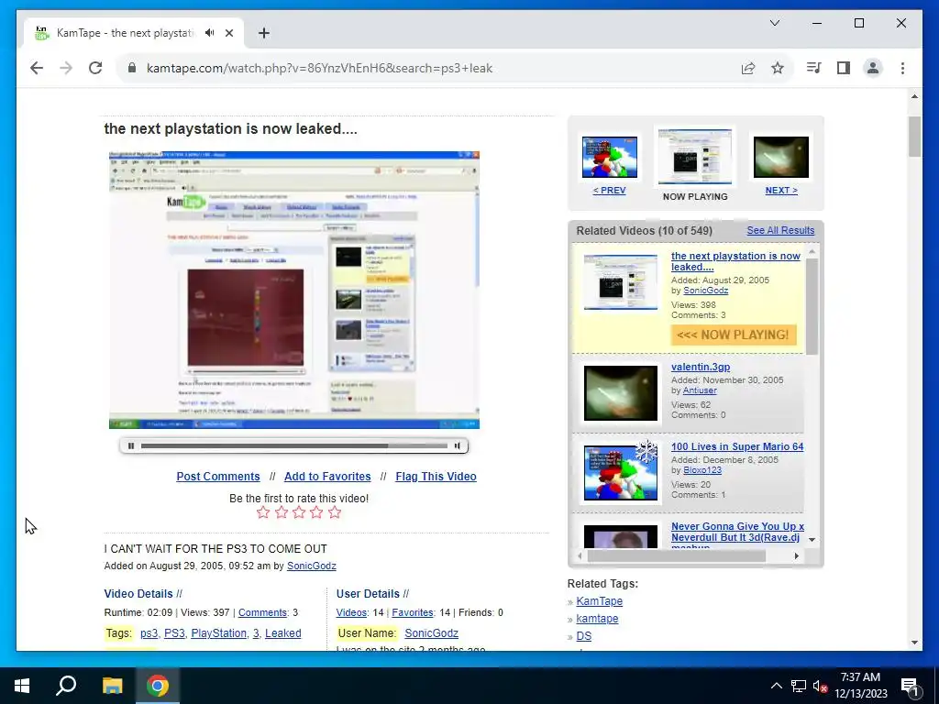
Task: Show hidden system tray icons
Action: point(776,686)
